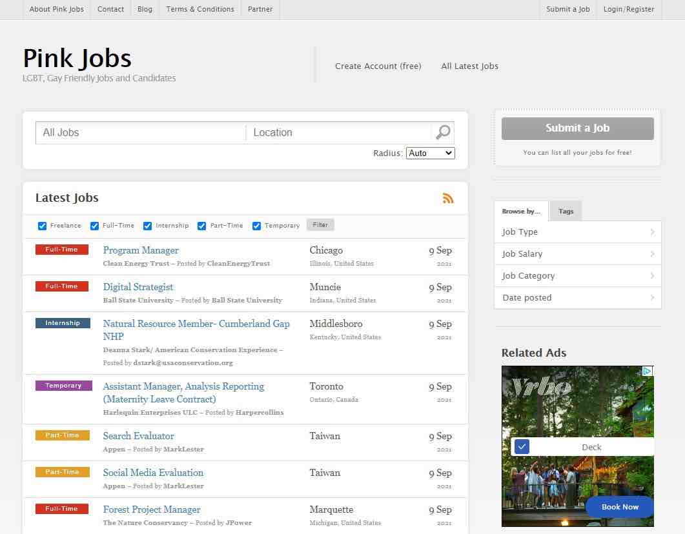Toggle the Deck checkbox in the ad
685x534 pixels.
coord(522,447)
